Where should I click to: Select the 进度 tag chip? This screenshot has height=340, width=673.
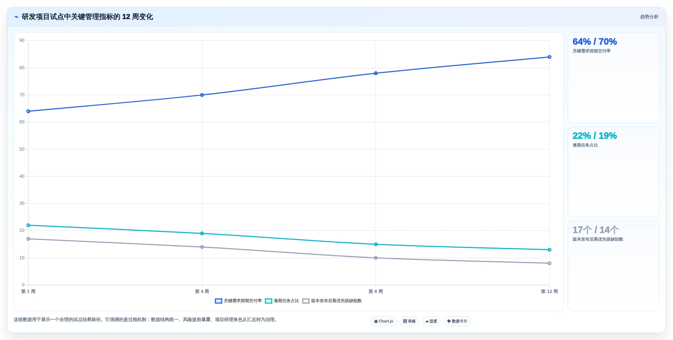tap(431, 321)
